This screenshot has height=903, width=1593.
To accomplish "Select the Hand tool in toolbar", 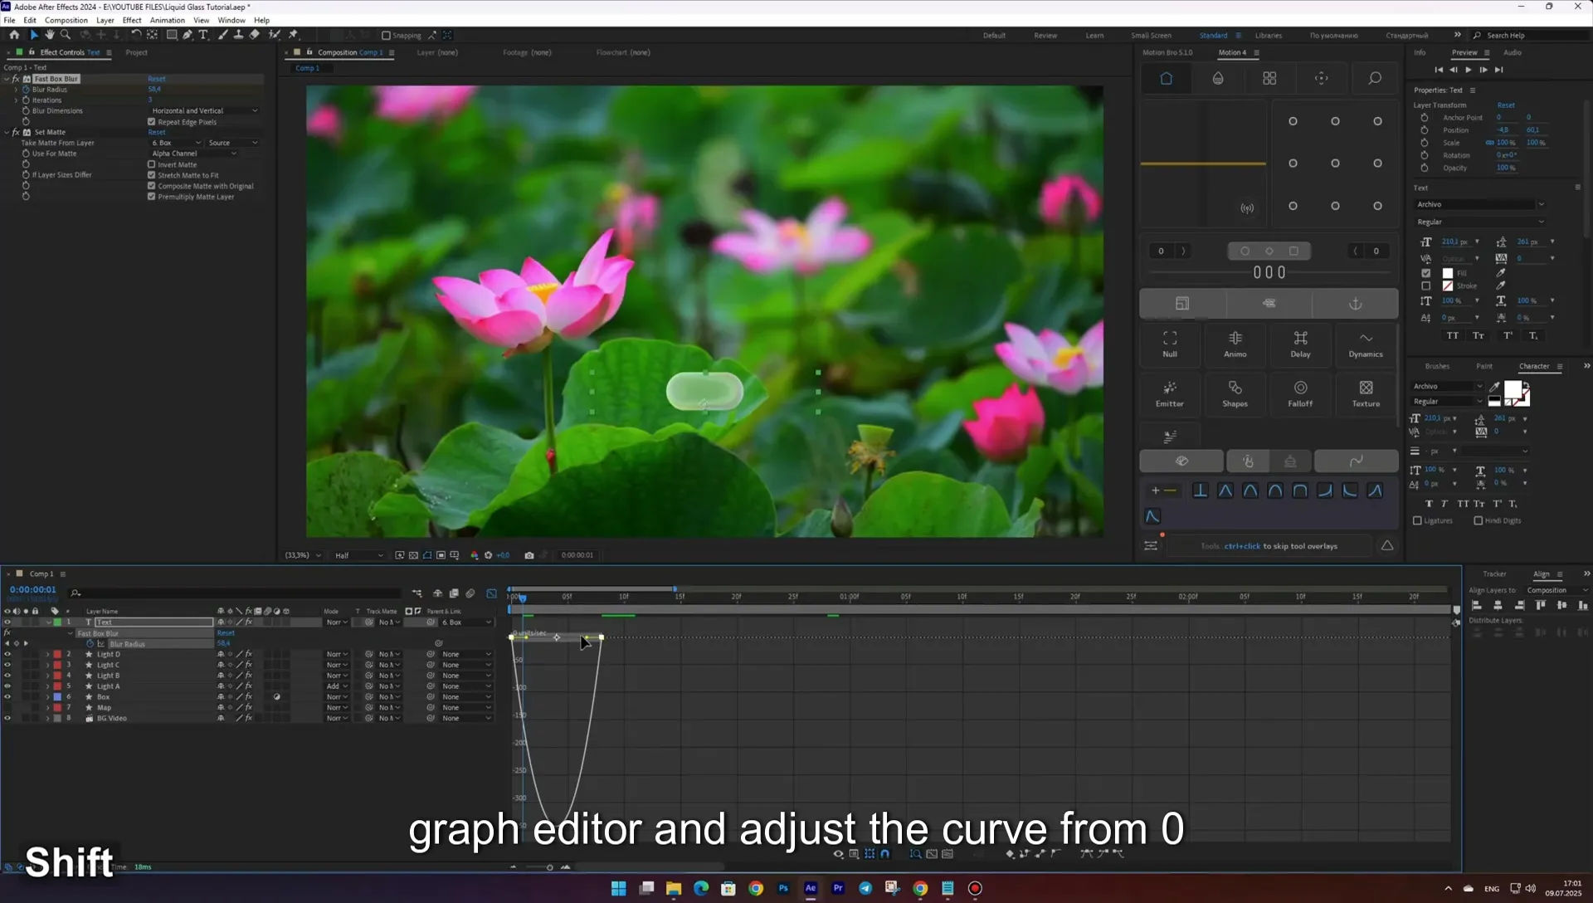I will point(50,35).
